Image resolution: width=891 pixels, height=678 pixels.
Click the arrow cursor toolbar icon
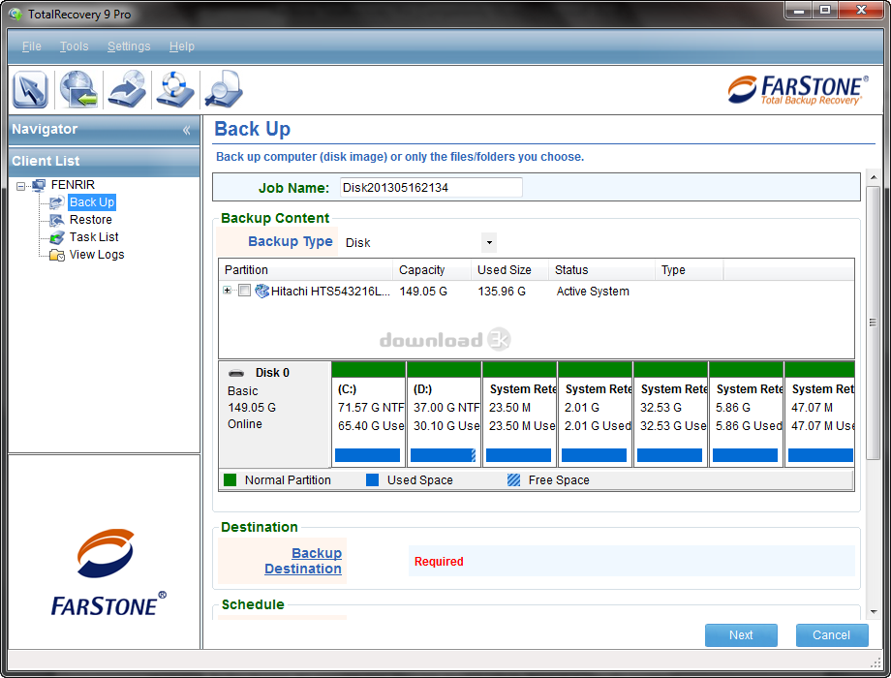point(30,90)
